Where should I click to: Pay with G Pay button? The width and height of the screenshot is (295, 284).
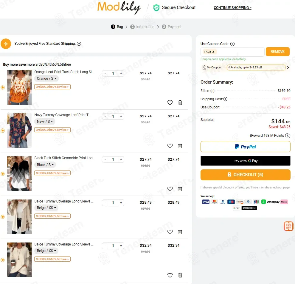pyautogui.click(x=245, y=161)
